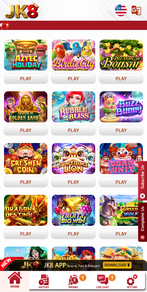
Task: Click the Download button in app banner
Action: click(x=117, y=265)
